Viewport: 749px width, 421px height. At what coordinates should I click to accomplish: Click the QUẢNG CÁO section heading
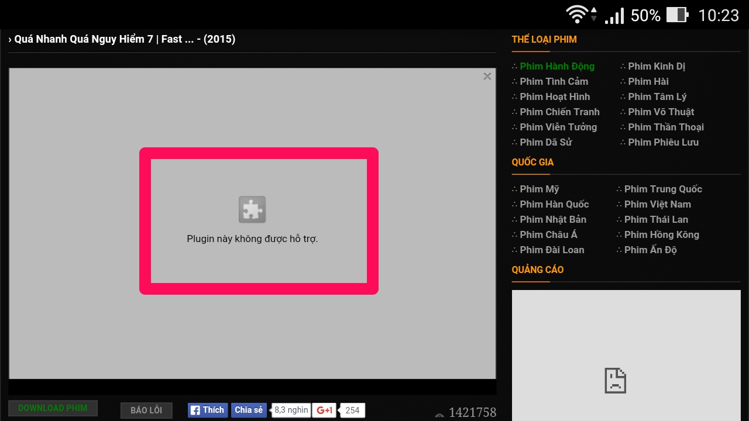(x=538, y=270)
